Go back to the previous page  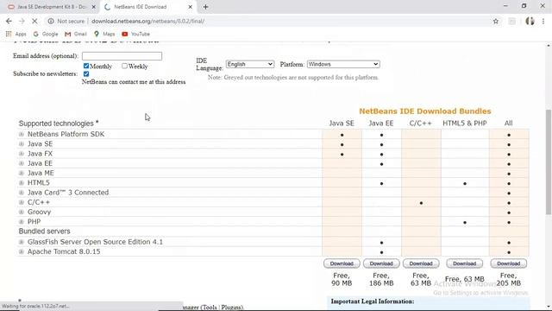pos(9,21)
